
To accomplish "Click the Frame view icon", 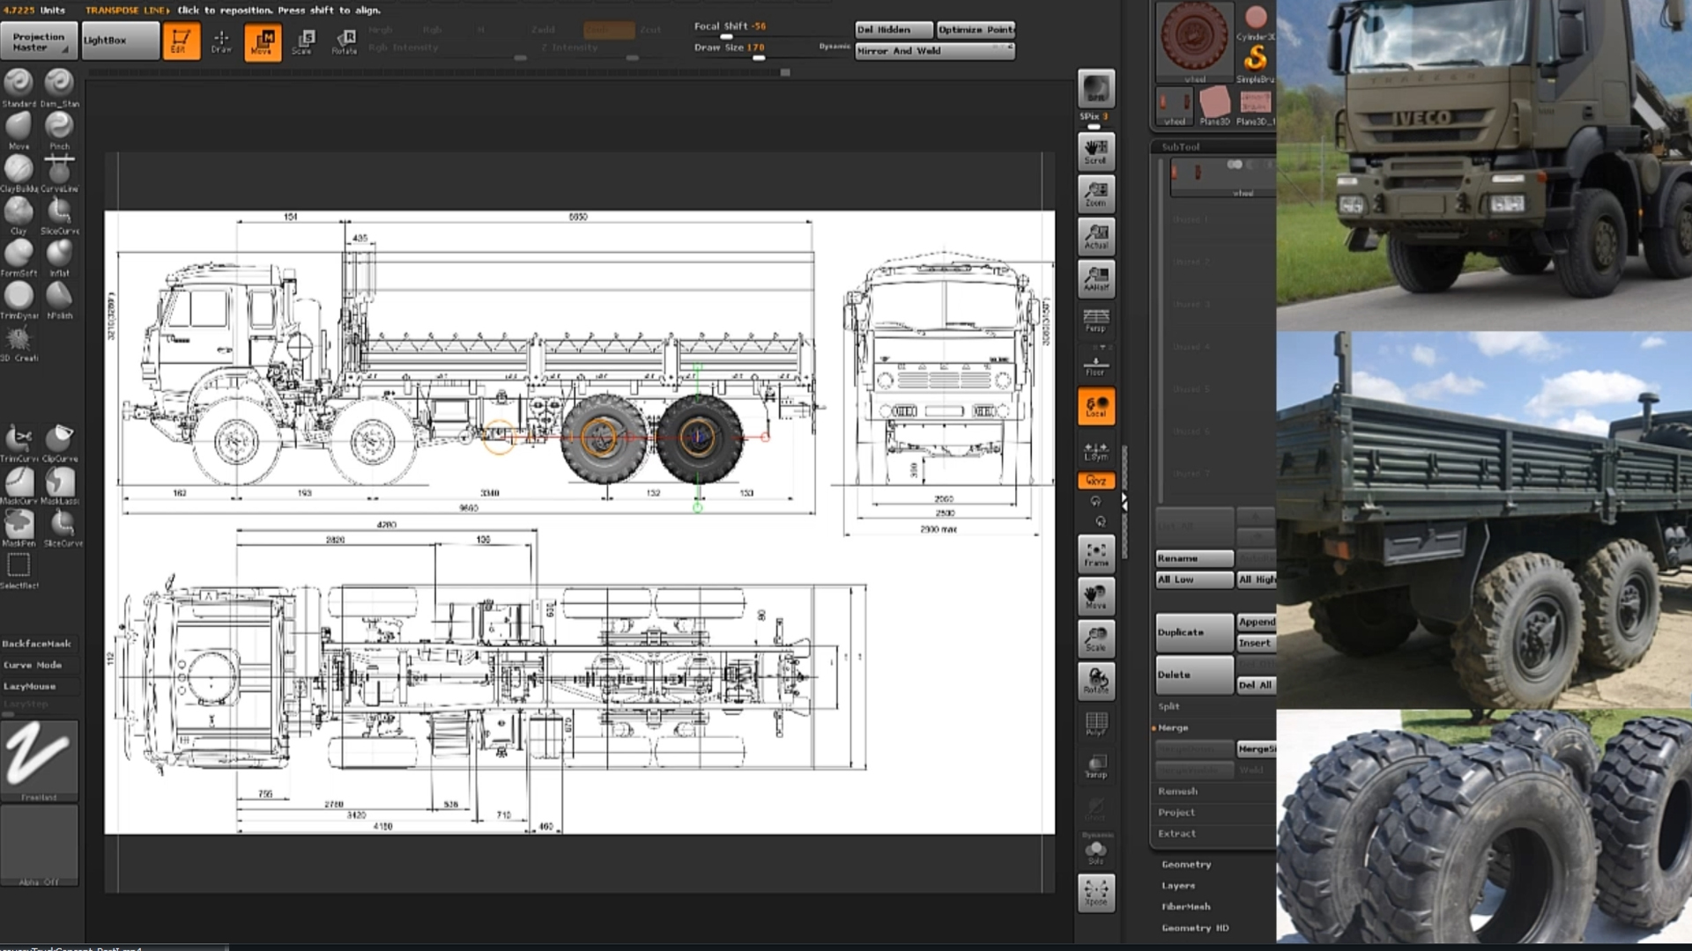I will [x=1095, y=553].
